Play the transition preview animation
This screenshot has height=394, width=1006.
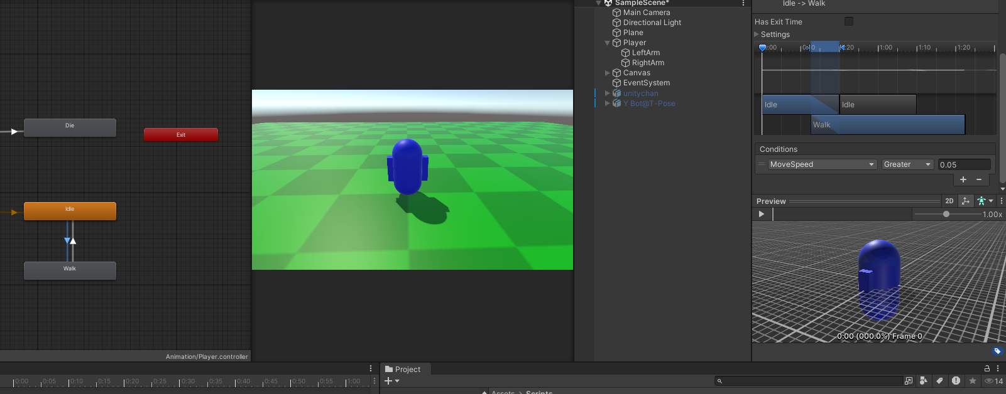[x=762, y=214]
